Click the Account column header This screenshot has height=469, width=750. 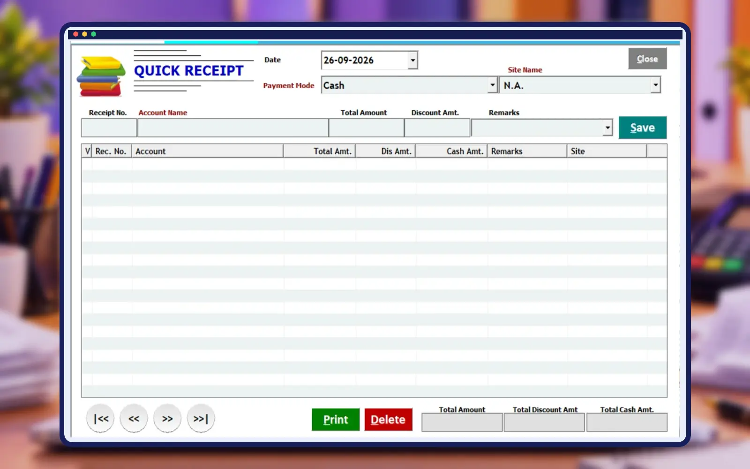pyautogui.click(x=207, y=151)
